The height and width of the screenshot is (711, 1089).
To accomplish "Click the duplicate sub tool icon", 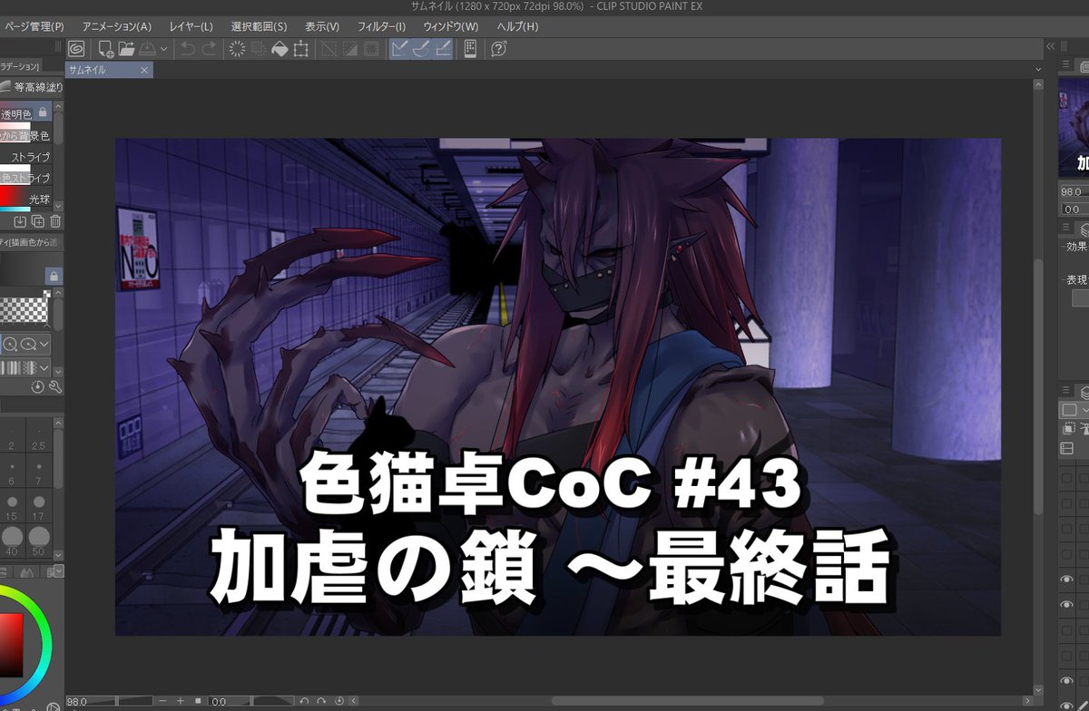I will [x=37, y=221].
